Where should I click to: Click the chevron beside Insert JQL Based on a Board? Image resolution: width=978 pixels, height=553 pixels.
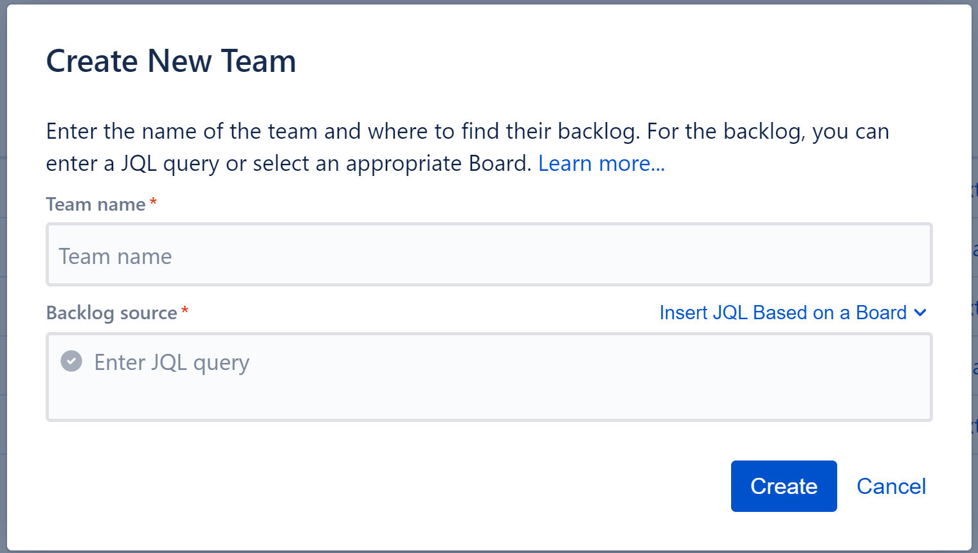point(921,313)
